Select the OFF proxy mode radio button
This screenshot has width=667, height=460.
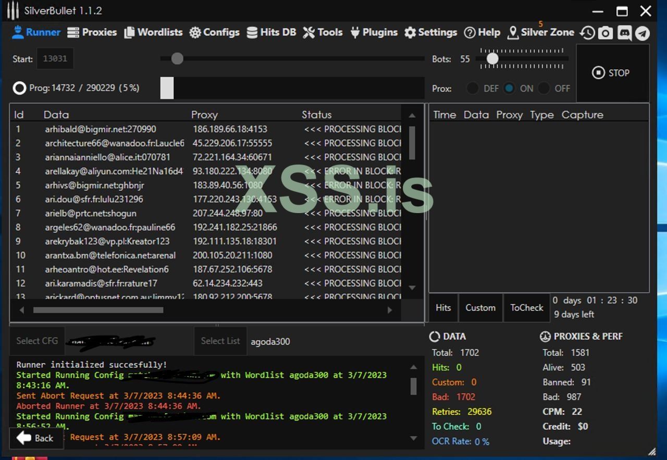(x=544, y=89)
